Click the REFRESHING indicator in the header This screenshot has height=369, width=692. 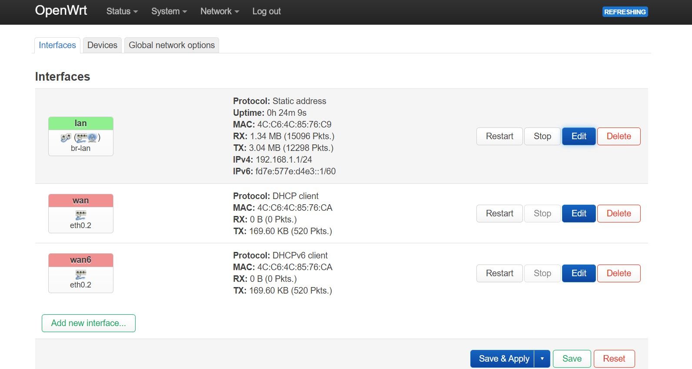tap(625, 12)
